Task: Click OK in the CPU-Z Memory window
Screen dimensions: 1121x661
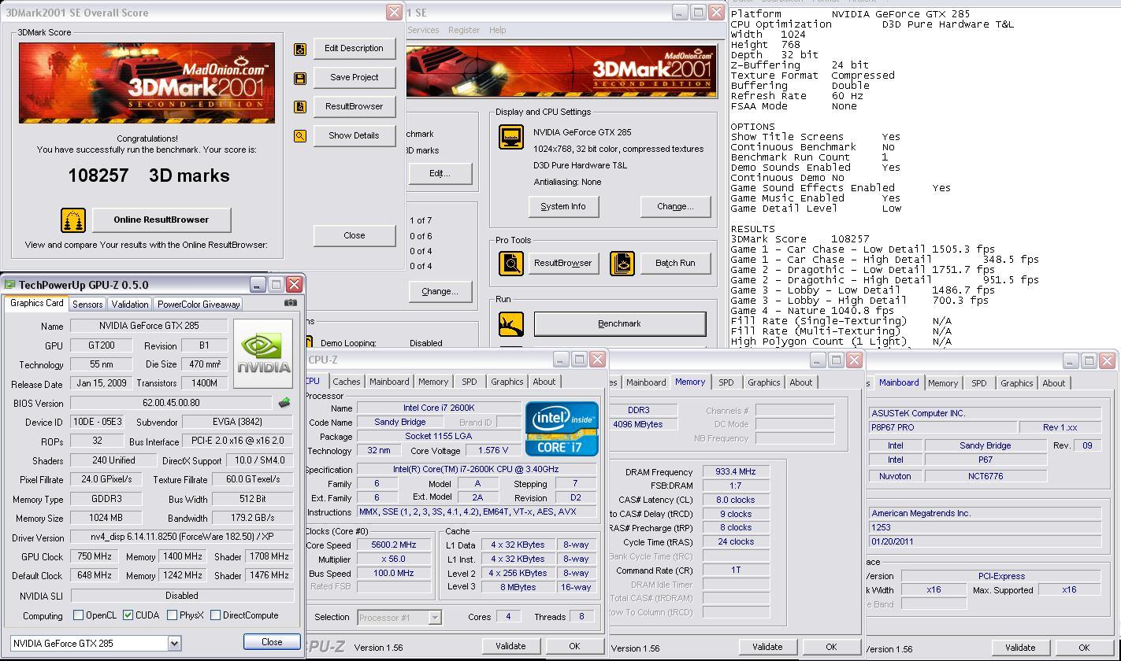Action: tap(831, 647)
